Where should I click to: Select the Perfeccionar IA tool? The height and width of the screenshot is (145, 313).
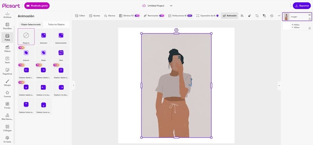click(x=180, y=16)
